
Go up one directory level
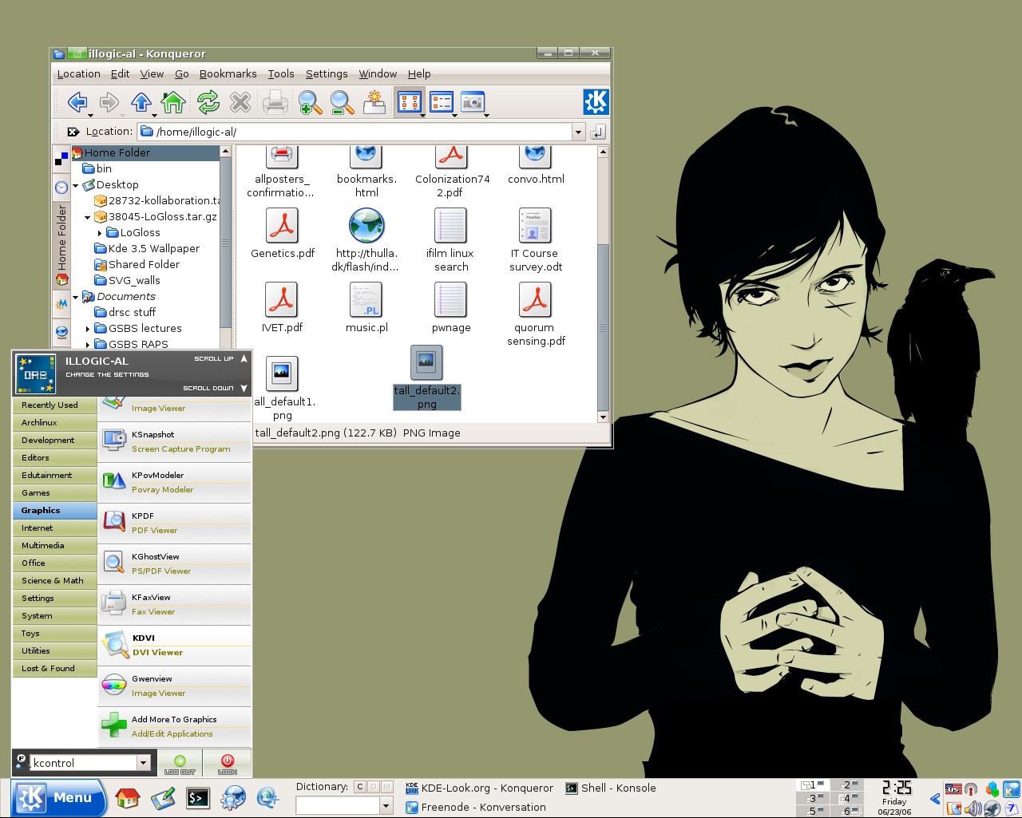click(141, 102)
